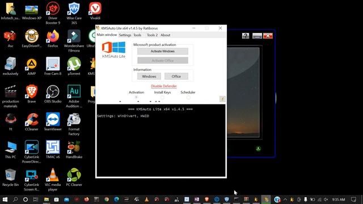Open the Wise Care 365 icon
Image resolution: width=363 pixels, height=204 pixels.
pos(74,13)
